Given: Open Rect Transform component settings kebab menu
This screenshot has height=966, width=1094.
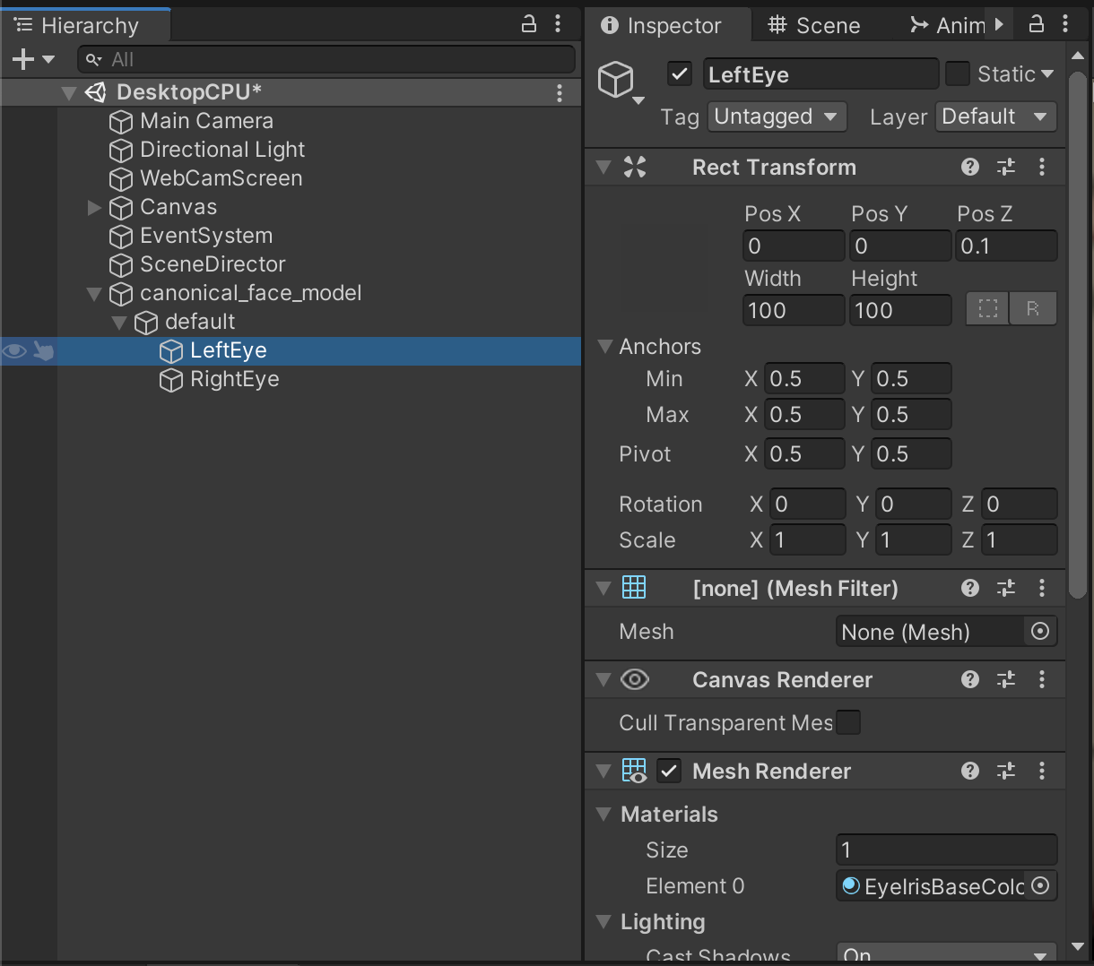Looking at the screenshot, I should pos(1042,167).
